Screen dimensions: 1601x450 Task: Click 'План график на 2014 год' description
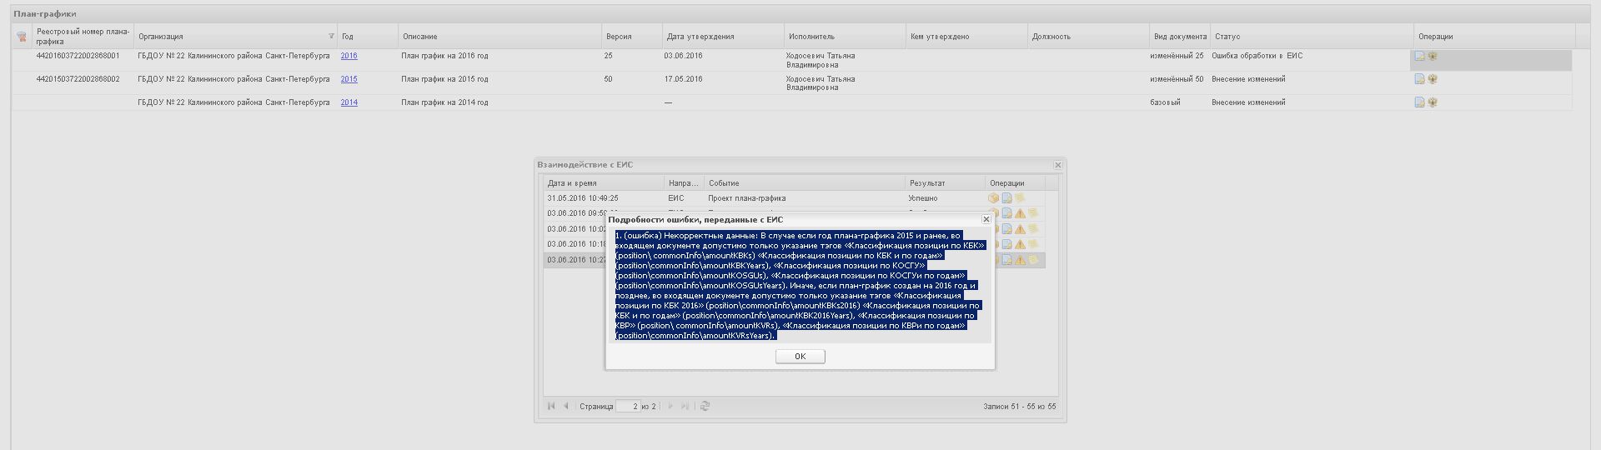pos(444,102)
